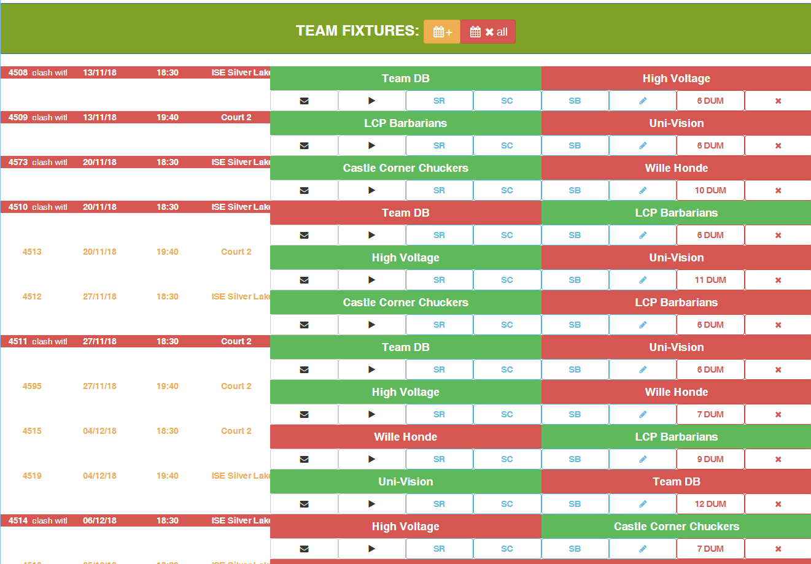Edit the High Voltage vs Wille Honde fixture
The width and height of the screenshot is (811, 564).
click(x=642, y=414)
